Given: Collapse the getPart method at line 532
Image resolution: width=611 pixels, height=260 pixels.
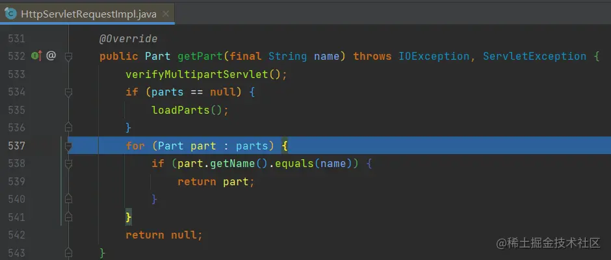Looking at the screenshot, I should tap(69, 57).
